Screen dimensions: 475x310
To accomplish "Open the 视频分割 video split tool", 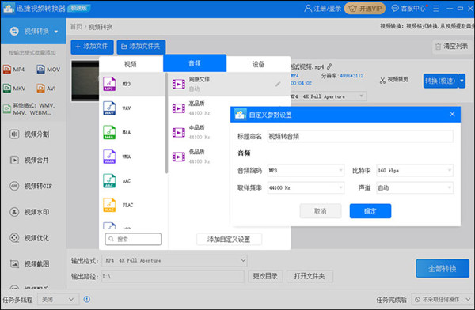I will 30,134.
